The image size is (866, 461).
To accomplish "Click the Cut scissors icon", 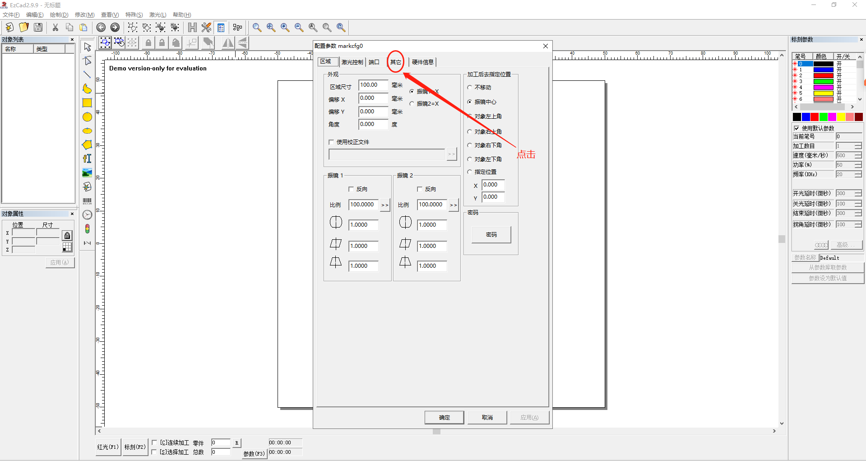I will 56,28.
